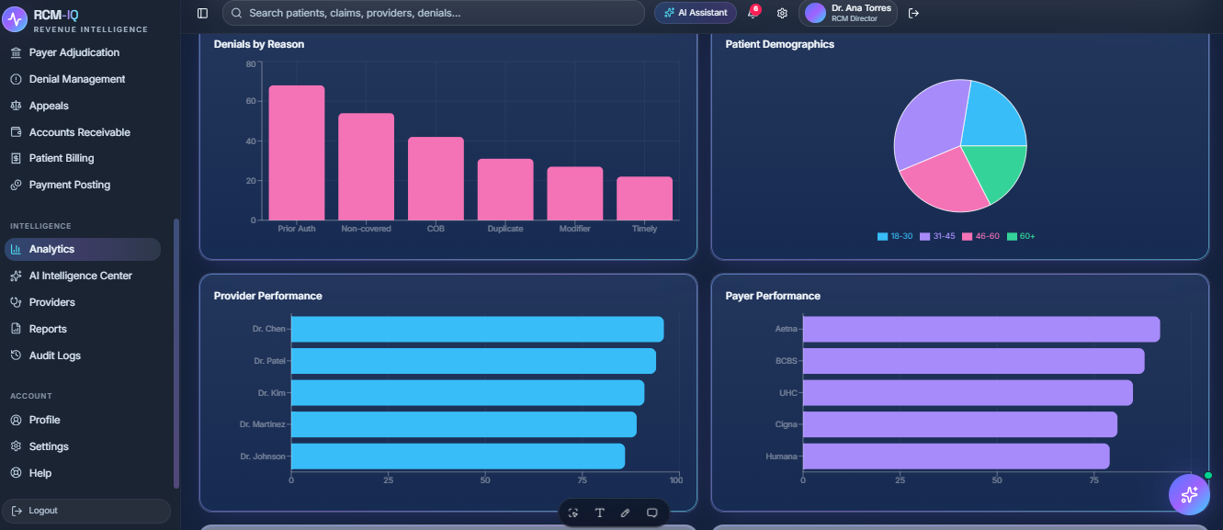Click the Provider Performance chart title
1223x530 pixels.
[268, 296]
